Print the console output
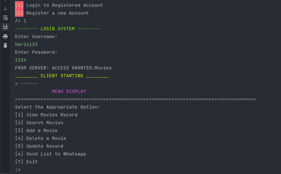 click(x=5, y=36)
